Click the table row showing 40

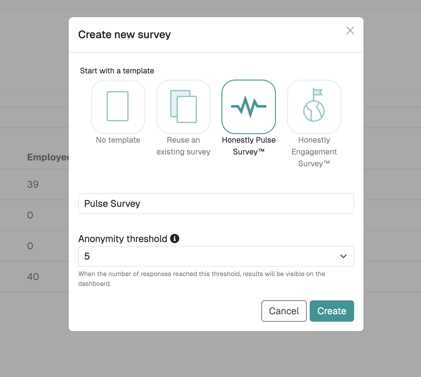[33, 277]
